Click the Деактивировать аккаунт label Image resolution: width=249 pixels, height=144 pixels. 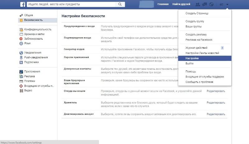[79, 114]
